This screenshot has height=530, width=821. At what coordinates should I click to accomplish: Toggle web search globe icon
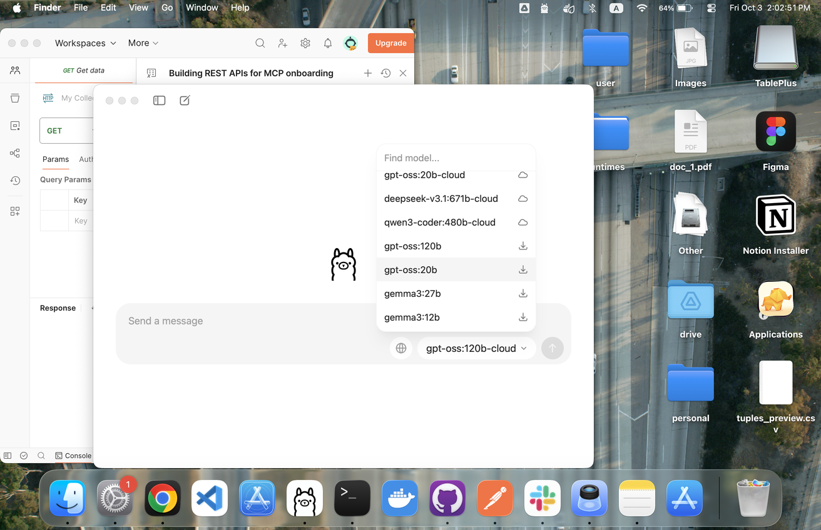pos(401,348)
